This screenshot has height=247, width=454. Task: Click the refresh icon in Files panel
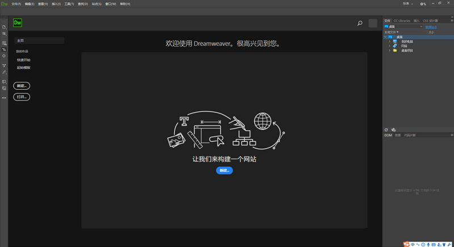click(386, 129)
